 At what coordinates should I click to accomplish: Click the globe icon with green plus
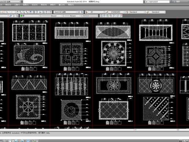[x=107, y=16]
